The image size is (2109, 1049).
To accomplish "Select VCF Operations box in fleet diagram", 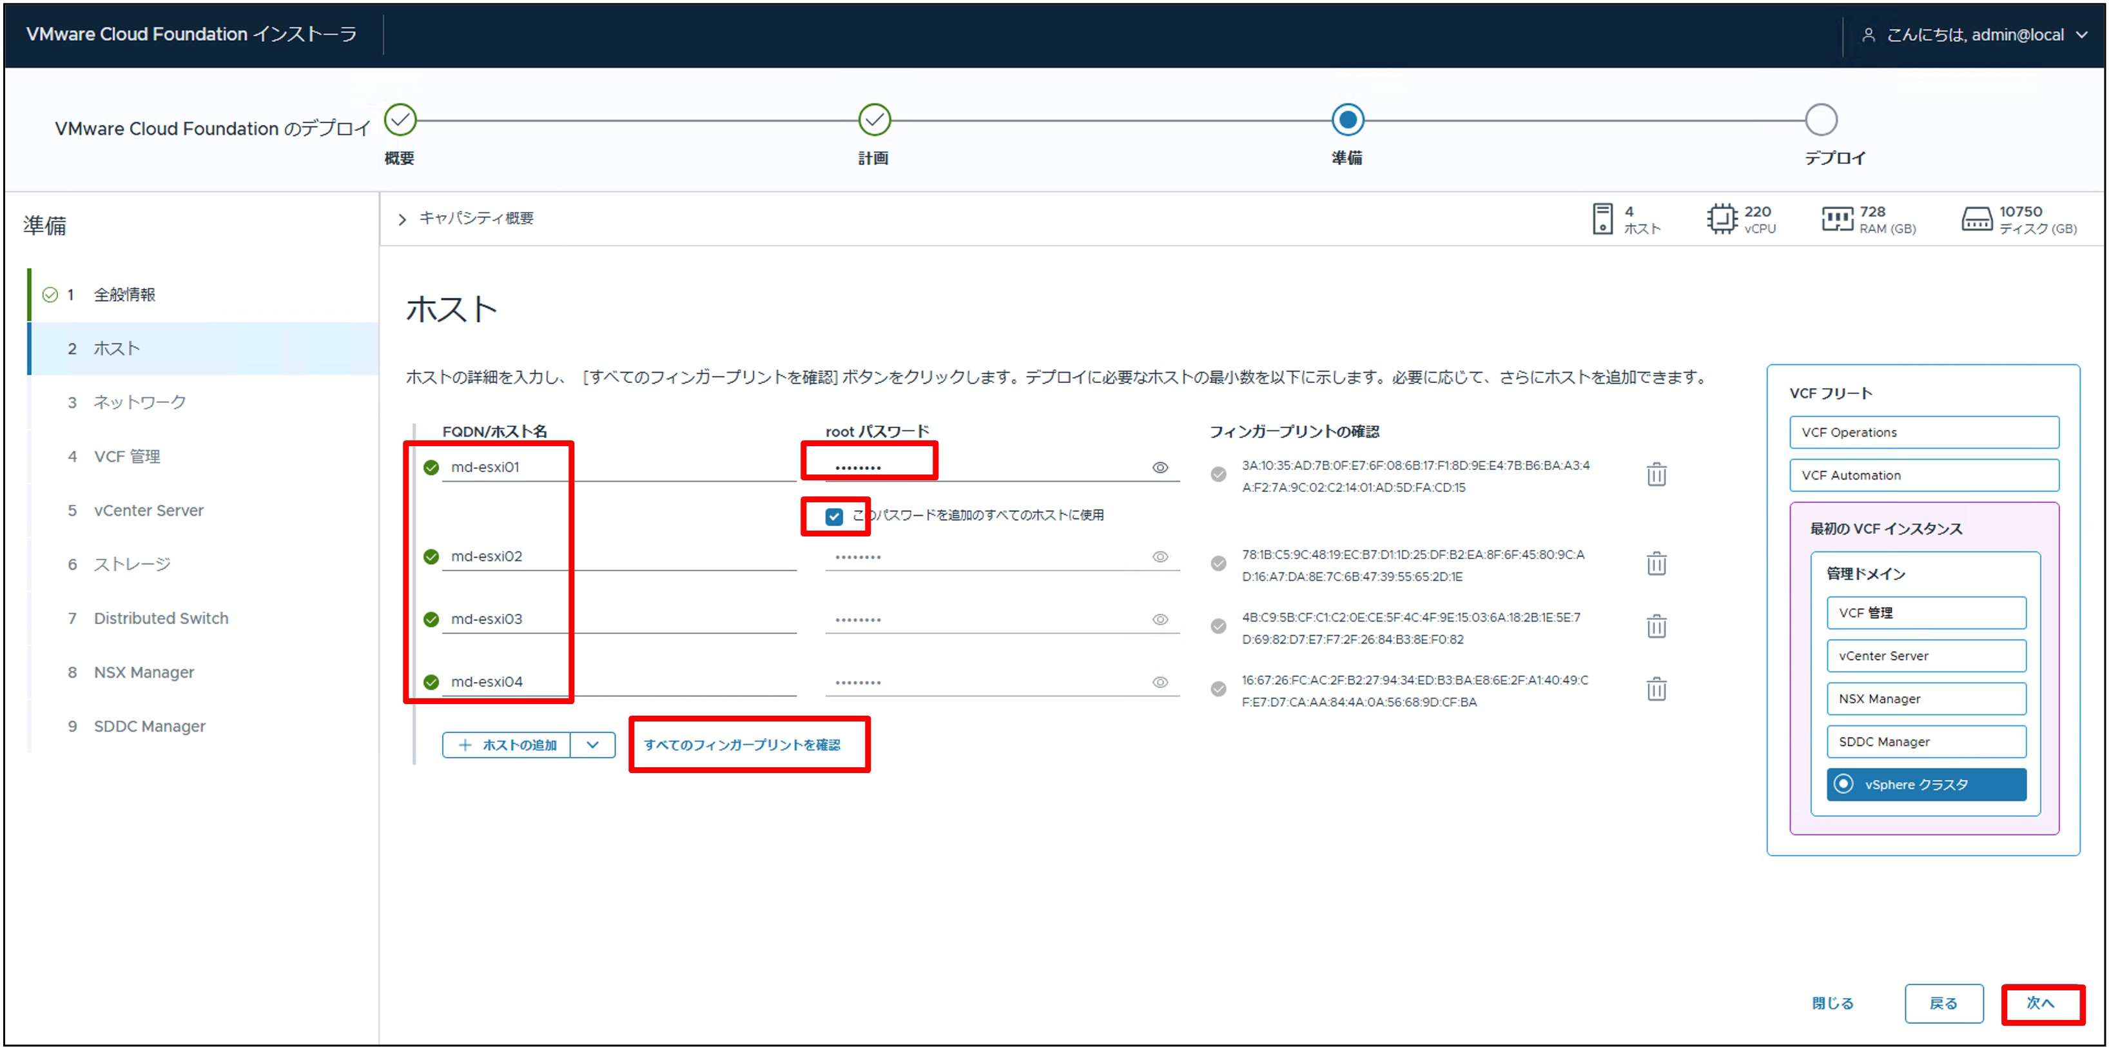I will pos(1924,433).
